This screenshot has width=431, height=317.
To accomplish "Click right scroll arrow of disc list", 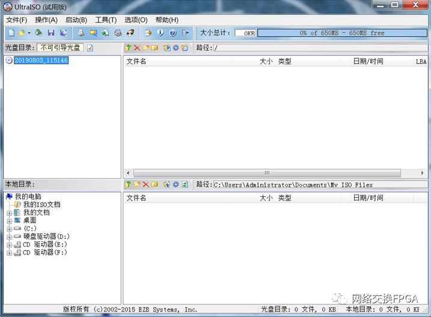I will [x=423, y=173].
